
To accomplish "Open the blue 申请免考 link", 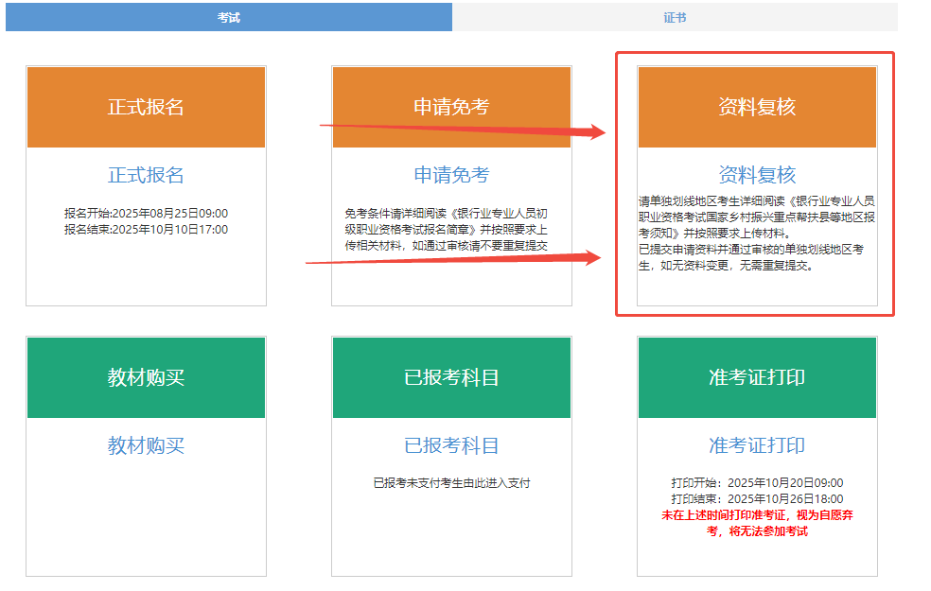I will [451, 175].
